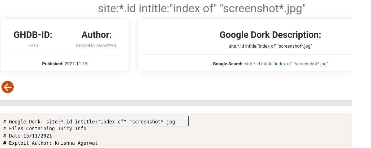Click the Google Dork Description heading
This screenshot has width=371, height=148.
[x=270, y=35]
